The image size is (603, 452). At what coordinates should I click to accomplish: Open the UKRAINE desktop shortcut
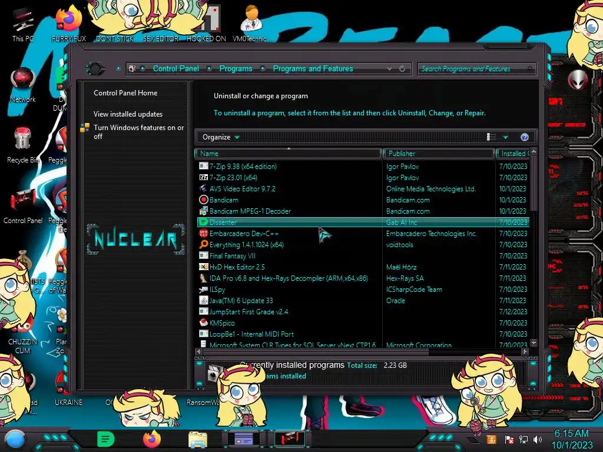(x=68, y=388)
